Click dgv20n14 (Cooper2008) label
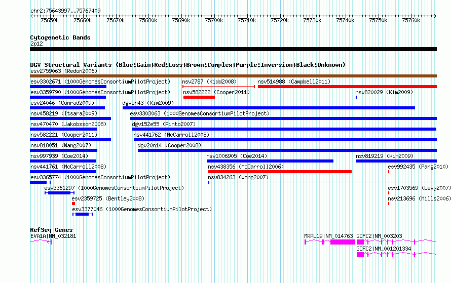Viewport: 451px width, 283px height. point(169,145)
